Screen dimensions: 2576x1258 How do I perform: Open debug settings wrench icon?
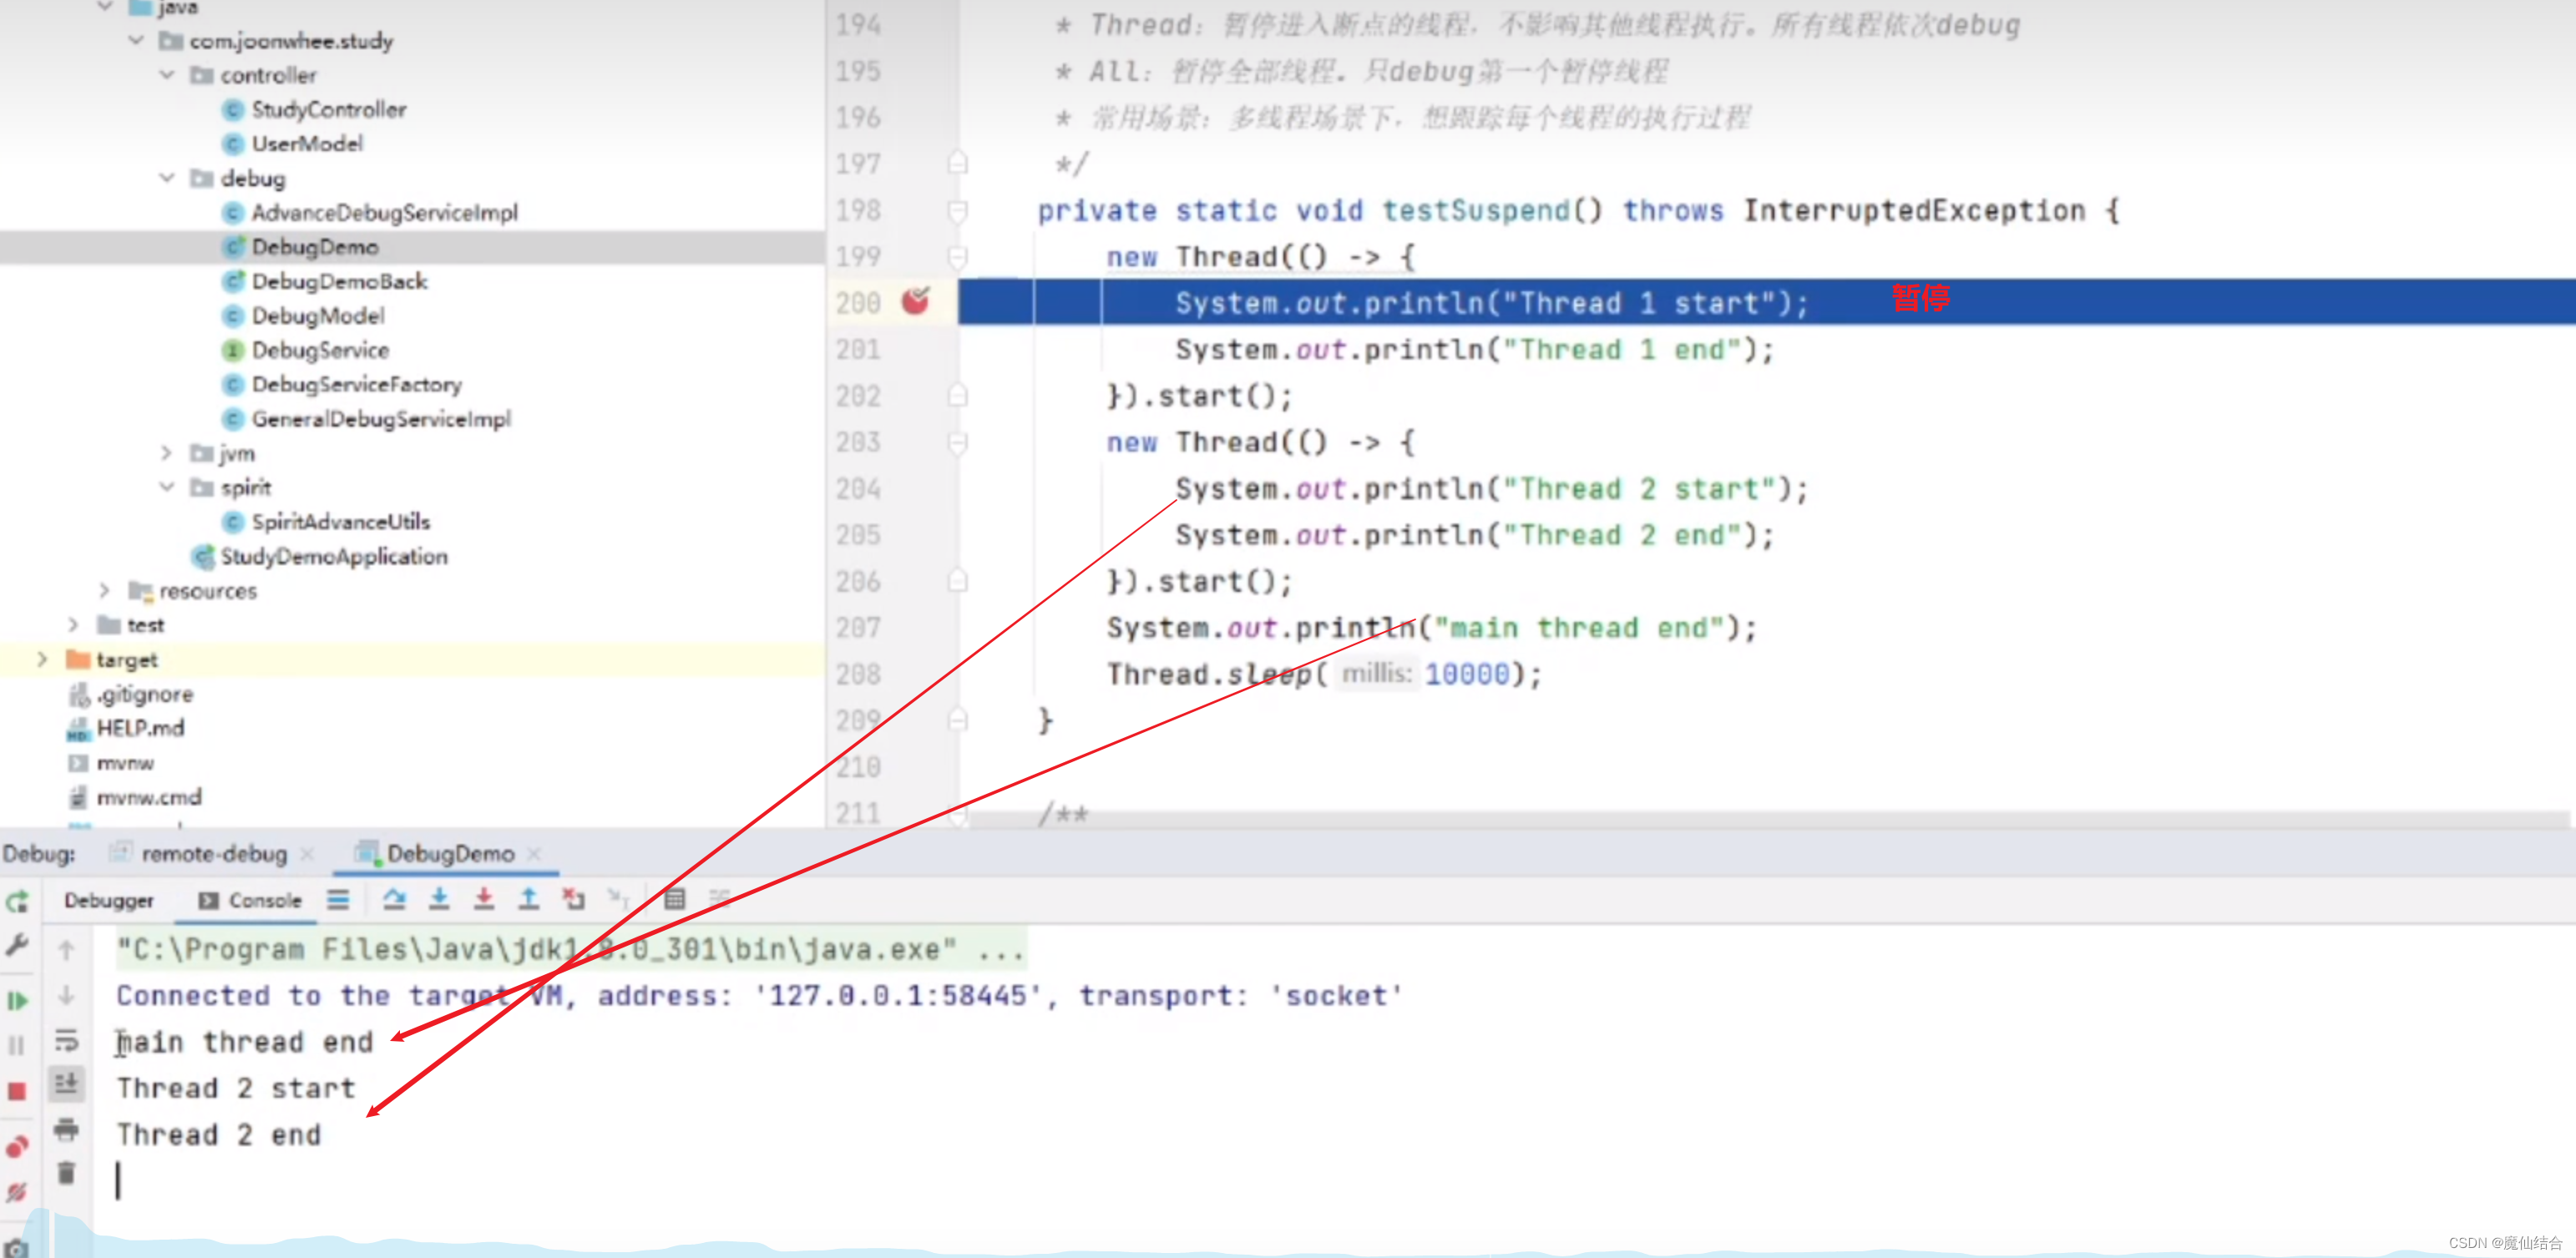pos(17,946)
